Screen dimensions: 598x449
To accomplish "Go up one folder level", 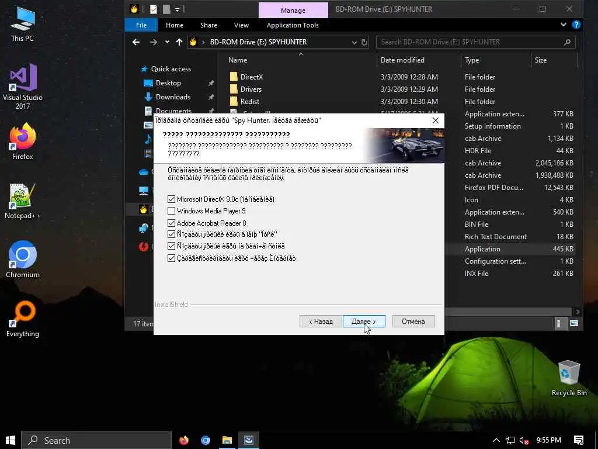I will pos(179,42).
